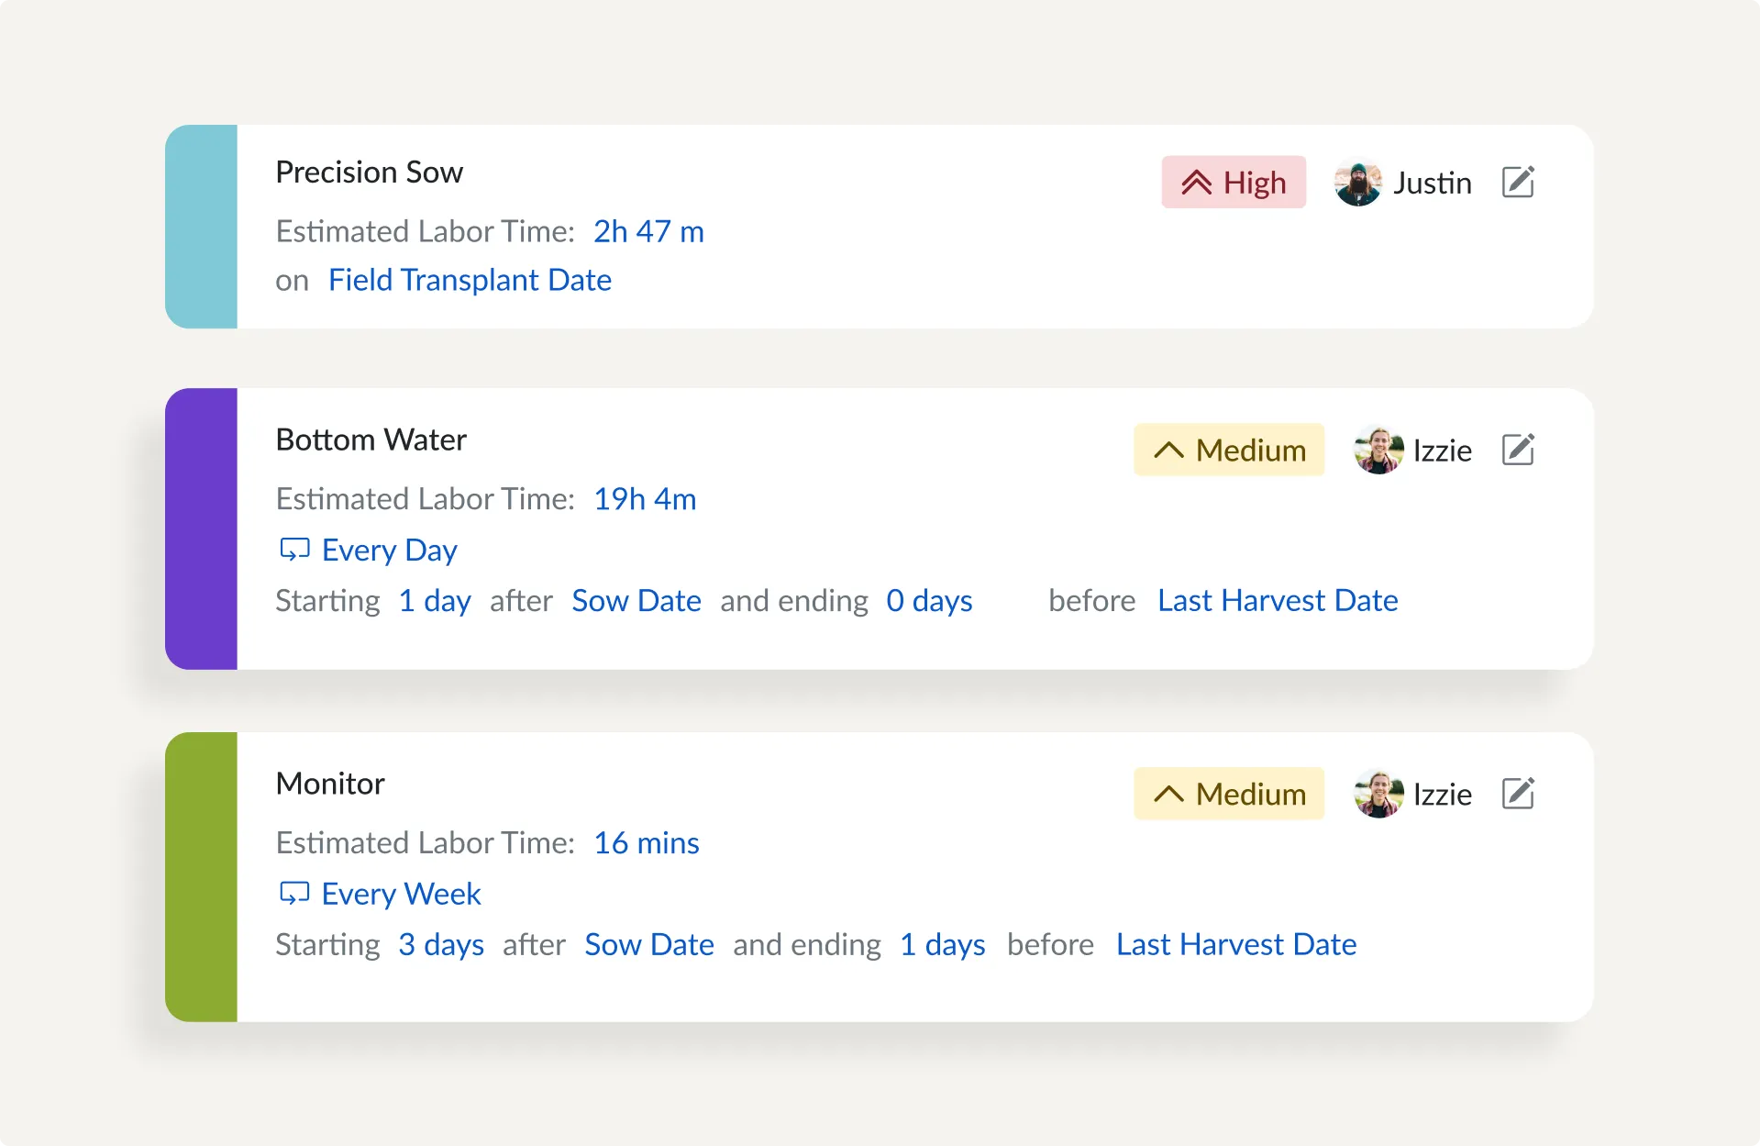
Task: Toggle the Medium priority badge on Bottom Water
Action: pos(1229,450)
